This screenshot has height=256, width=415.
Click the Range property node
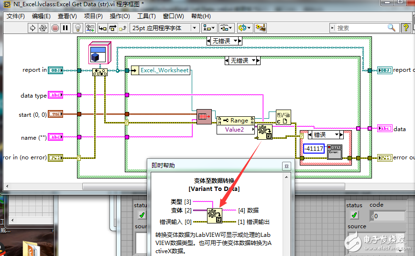236,121
